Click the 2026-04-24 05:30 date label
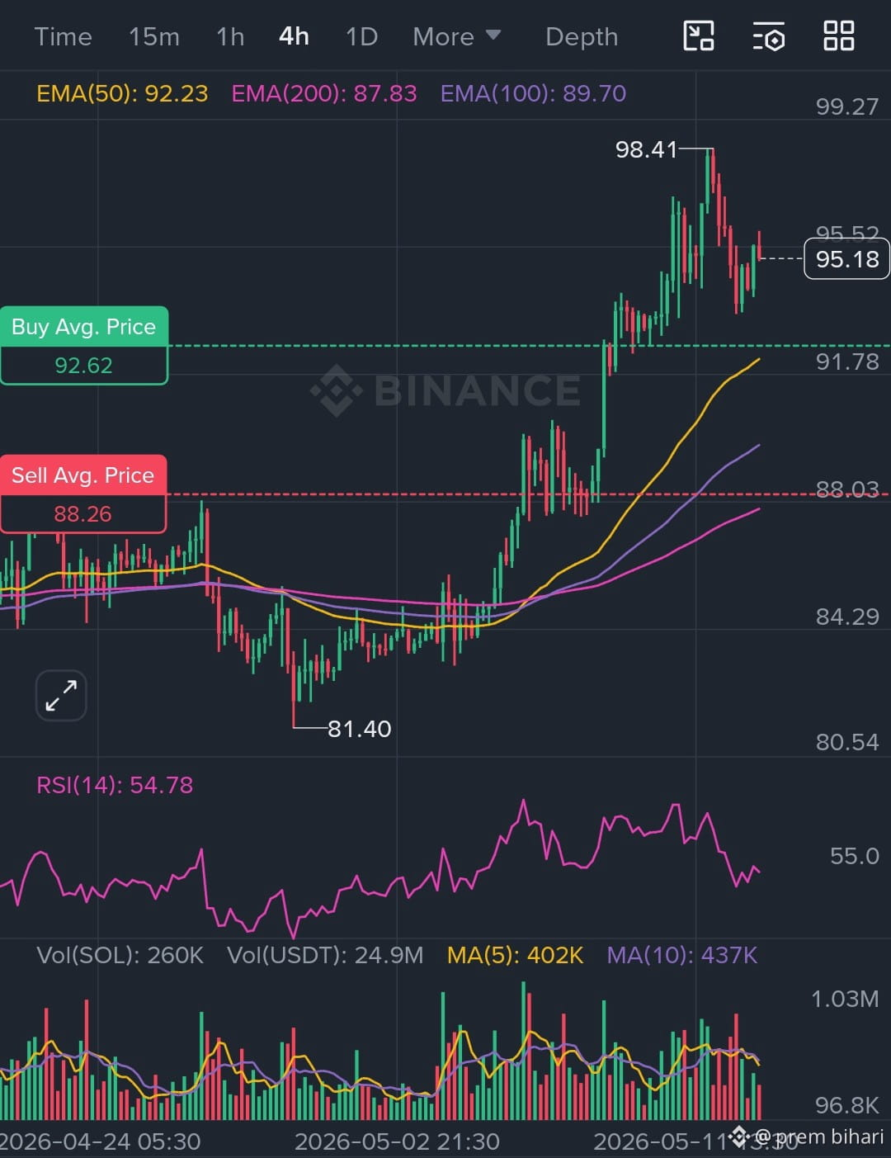 pos(100,1142)
